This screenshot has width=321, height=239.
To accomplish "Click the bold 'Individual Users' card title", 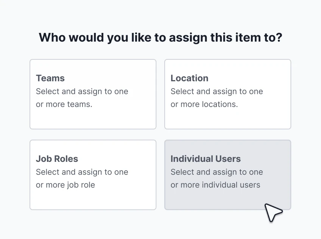I will pyautogui.click(x=206, y=159).
